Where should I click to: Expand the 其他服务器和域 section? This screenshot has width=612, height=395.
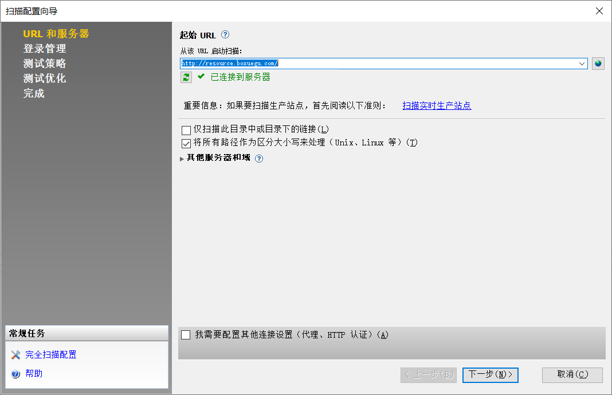click(x=182, y=159)
